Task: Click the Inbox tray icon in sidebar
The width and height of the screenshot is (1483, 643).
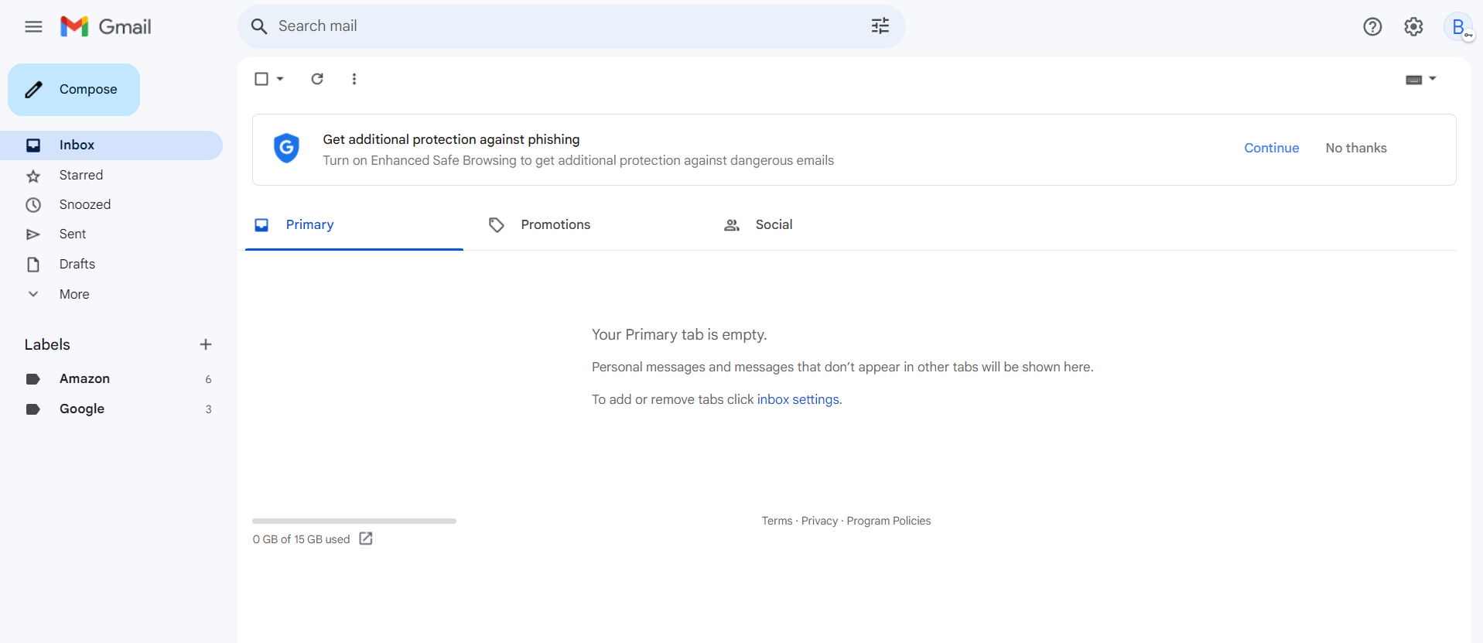Action: pos(33,145)
